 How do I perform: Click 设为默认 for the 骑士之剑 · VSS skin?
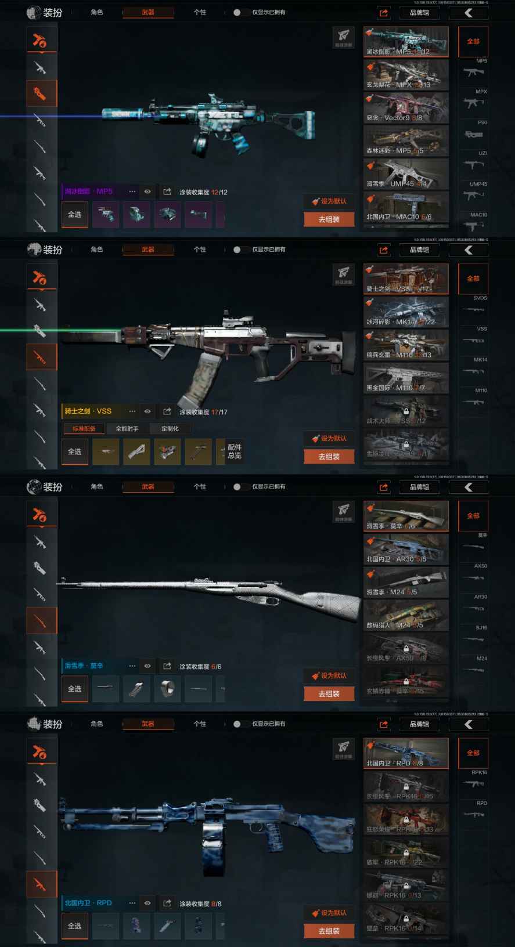[x=329, y=438]
